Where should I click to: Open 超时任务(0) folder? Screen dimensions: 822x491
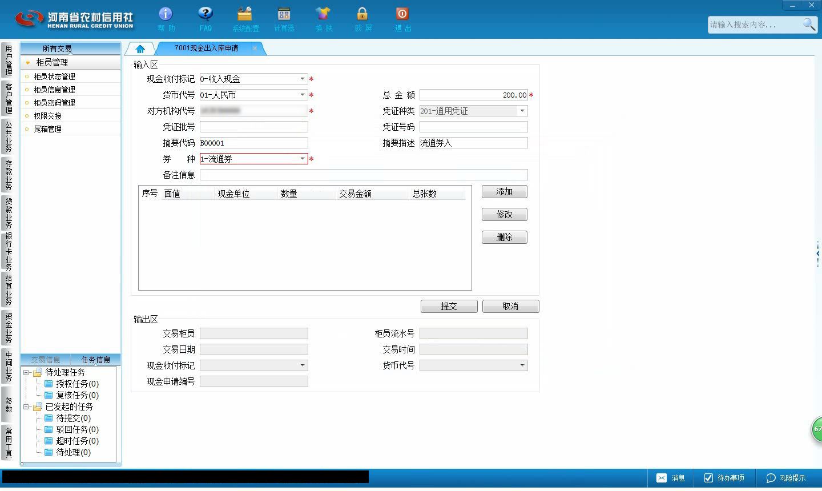click(71, 441)
